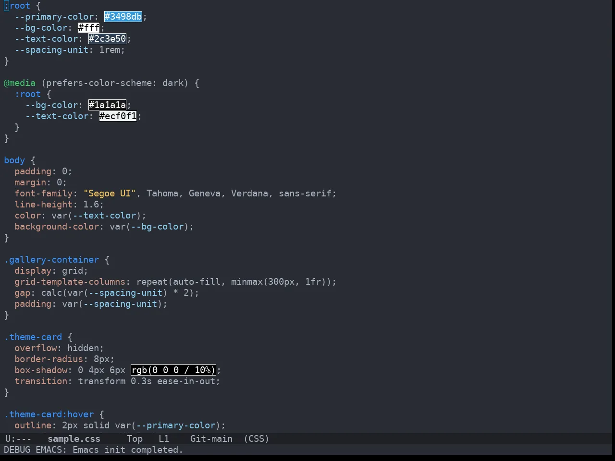
Task: Click the #fff color value
Action: [89, 28]
